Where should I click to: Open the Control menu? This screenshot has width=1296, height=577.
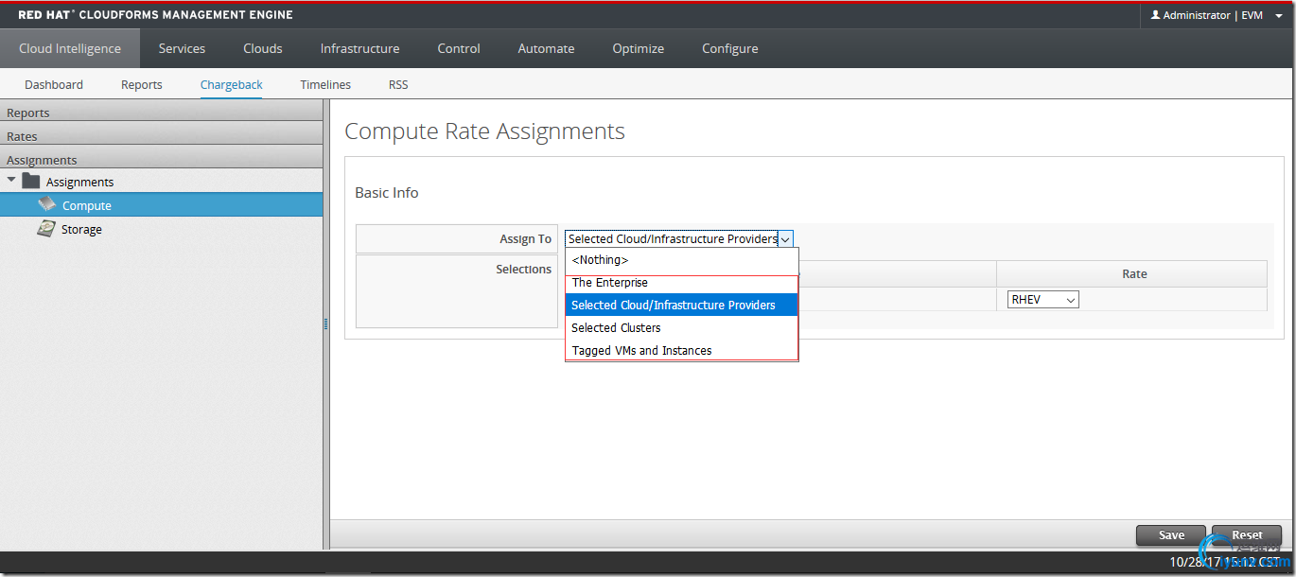[x=459, y=48]
